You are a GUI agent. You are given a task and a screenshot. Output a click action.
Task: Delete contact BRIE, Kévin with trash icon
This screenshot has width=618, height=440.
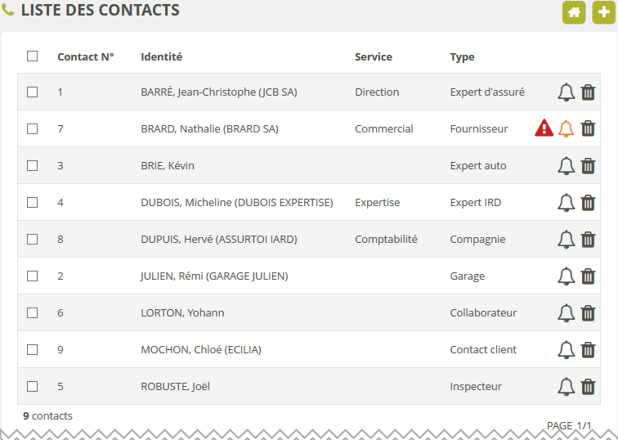pos(588,166)
